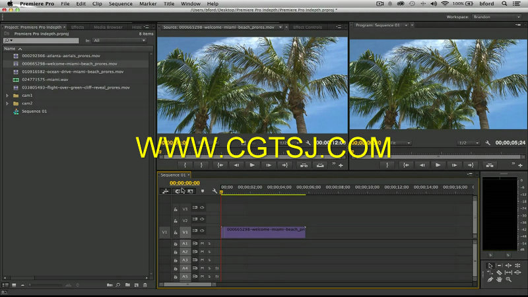Toggle V3 track output eye
The image size is (528, 297).
pos(202,208)
